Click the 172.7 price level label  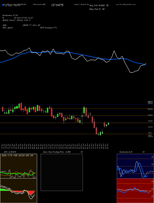click(x=150, y=133)
